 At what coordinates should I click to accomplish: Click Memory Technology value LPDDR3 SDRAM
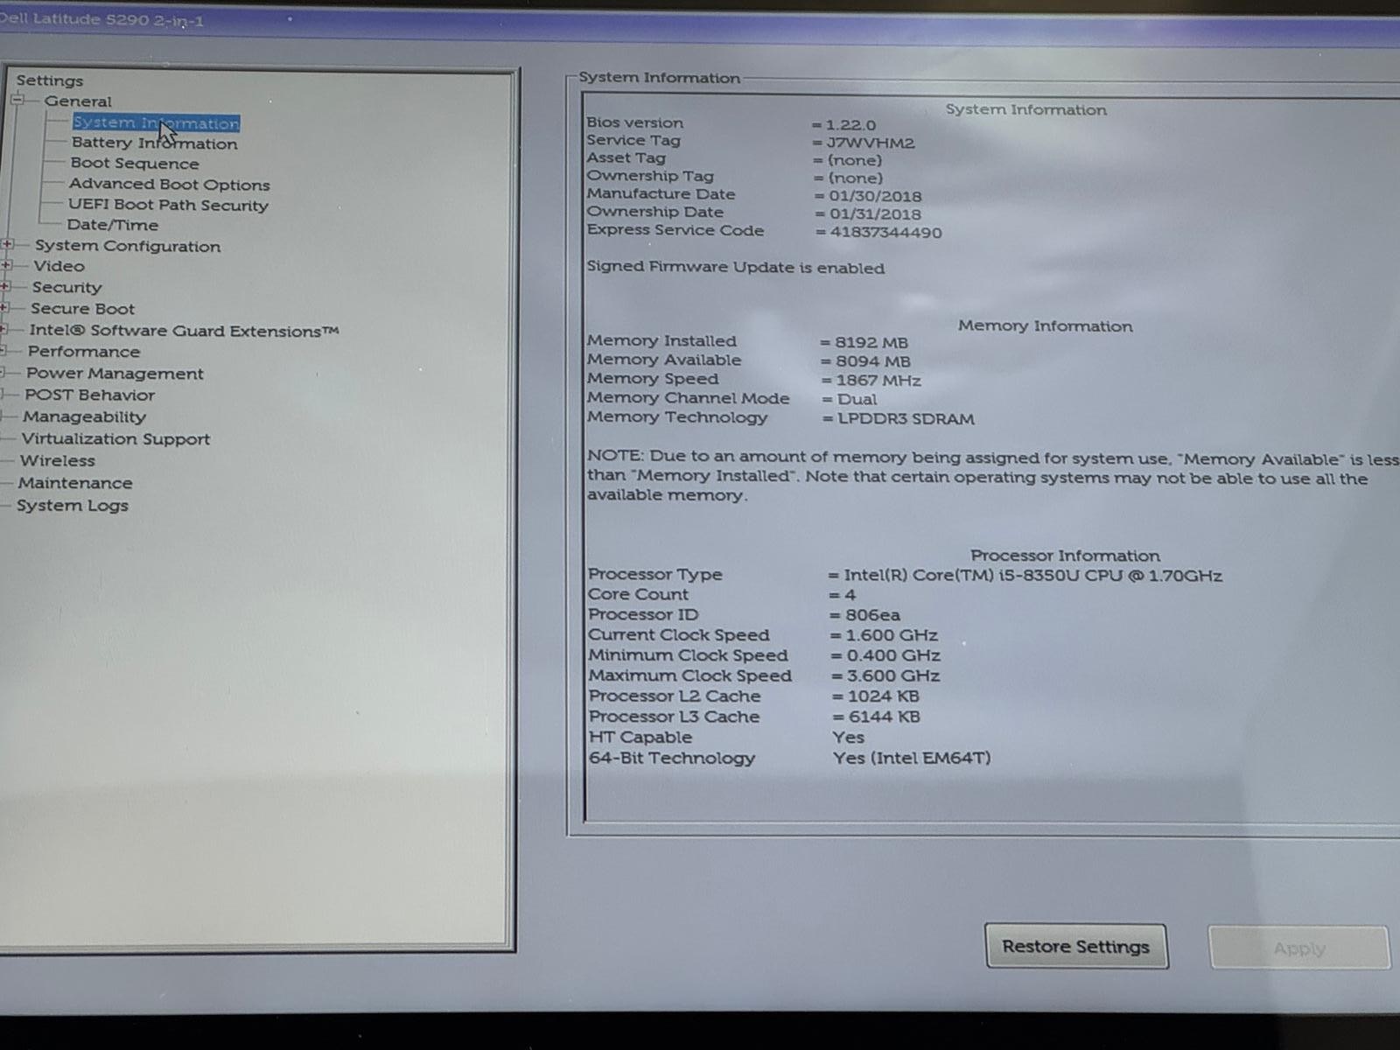tap(906, 419)
